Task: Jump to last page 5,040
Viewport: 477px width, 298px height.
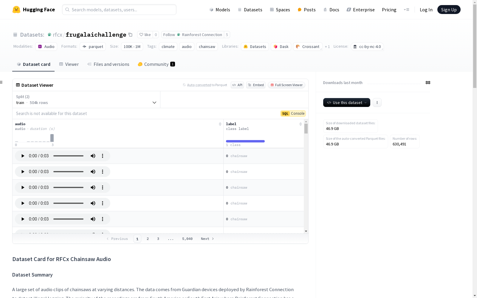Action: [187, 239]
